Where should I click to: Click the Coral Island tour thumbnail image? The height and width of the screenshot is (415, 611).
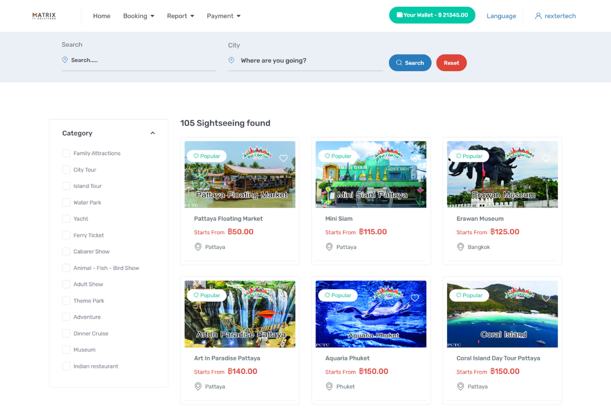(x=502, y=314)
